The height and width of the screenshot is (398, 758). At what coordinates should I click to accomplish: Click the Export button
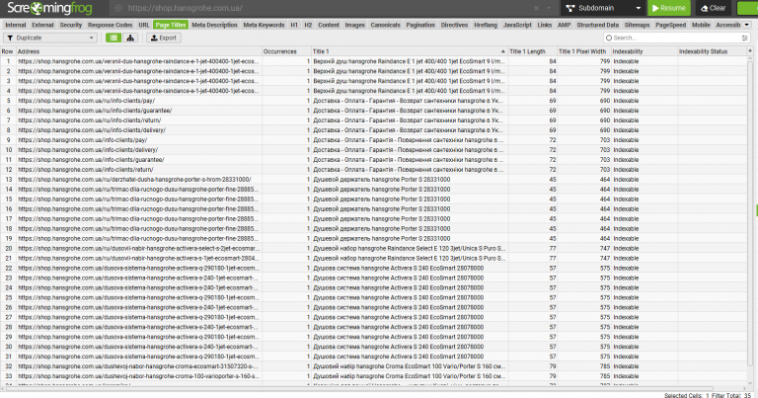click(x=164, y=38)
